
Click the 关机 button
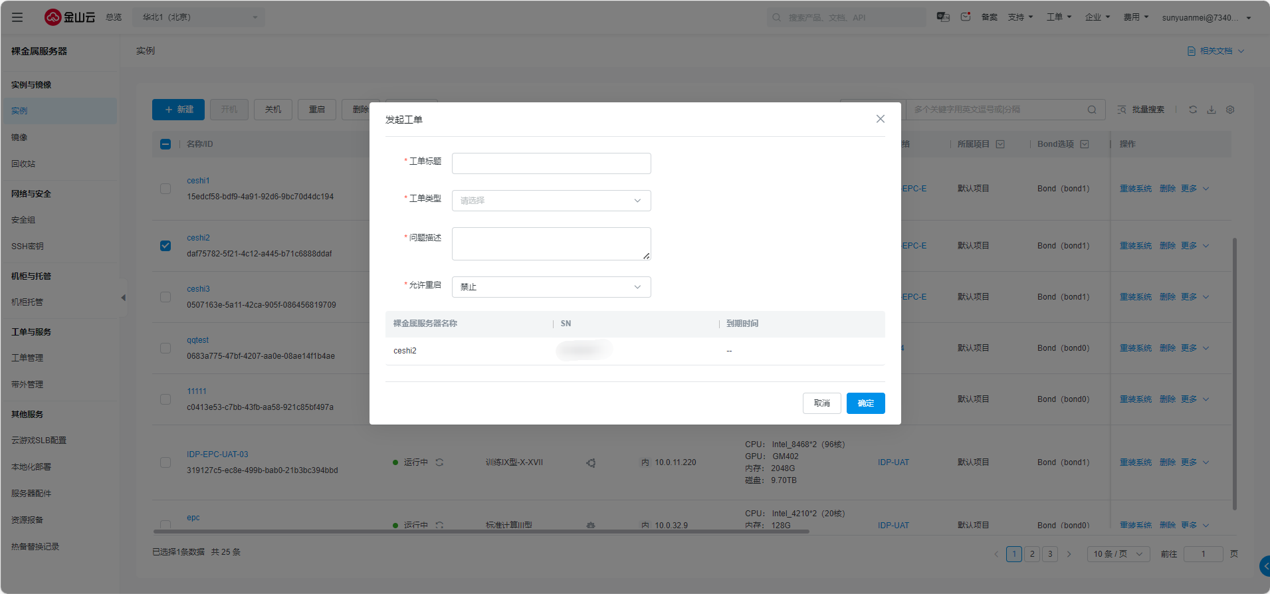tap(273, 110)
